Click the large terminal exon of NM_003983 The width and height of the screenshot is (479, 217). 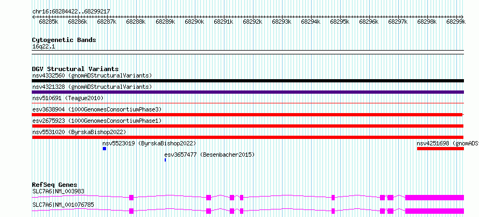pos(435,198)
